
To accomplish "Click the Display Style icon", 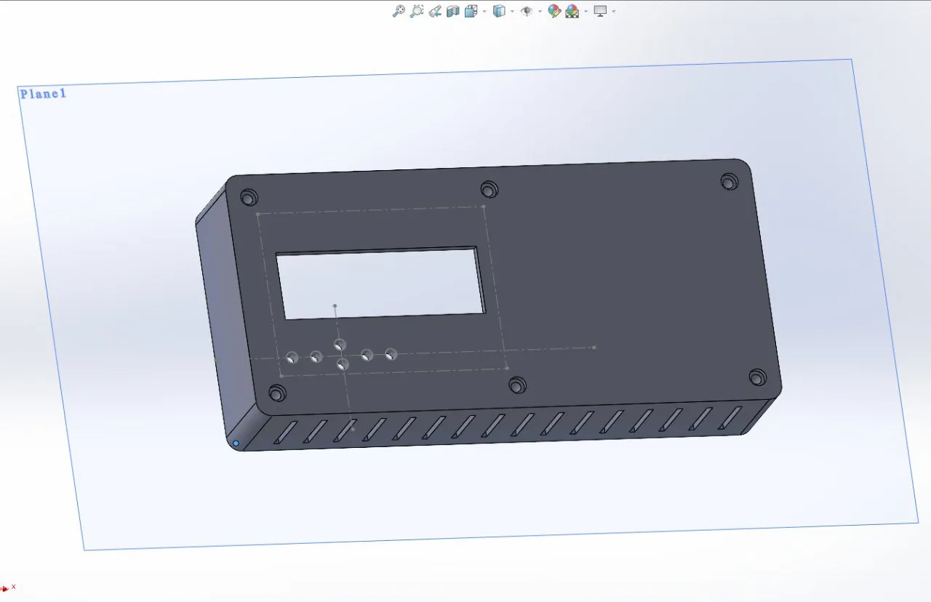I will coord(499,11).
